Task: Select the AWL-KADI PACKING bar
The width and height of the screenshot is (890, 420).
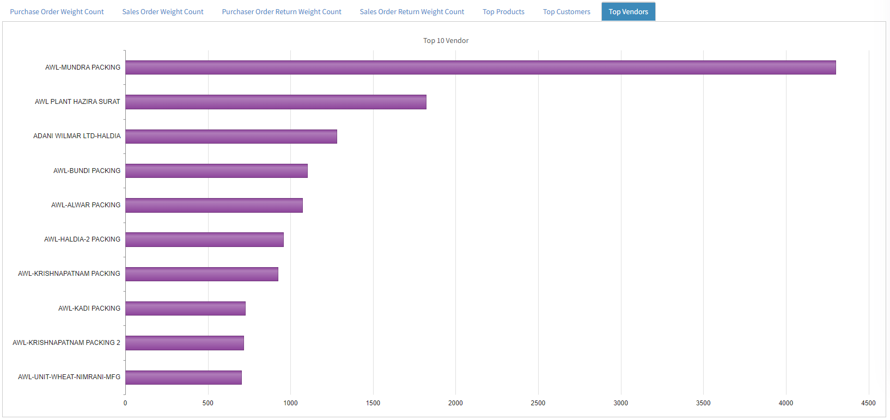Action: tap(185, 308)
